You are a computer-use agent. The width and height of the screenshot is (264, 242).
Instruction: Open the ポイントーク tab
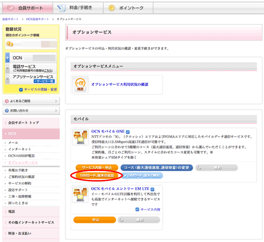click(128, 8)
